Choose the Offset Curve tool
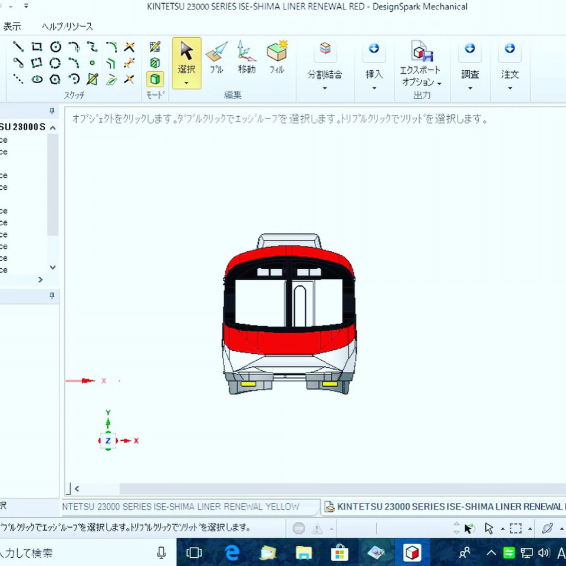 (x=111, y=63)
